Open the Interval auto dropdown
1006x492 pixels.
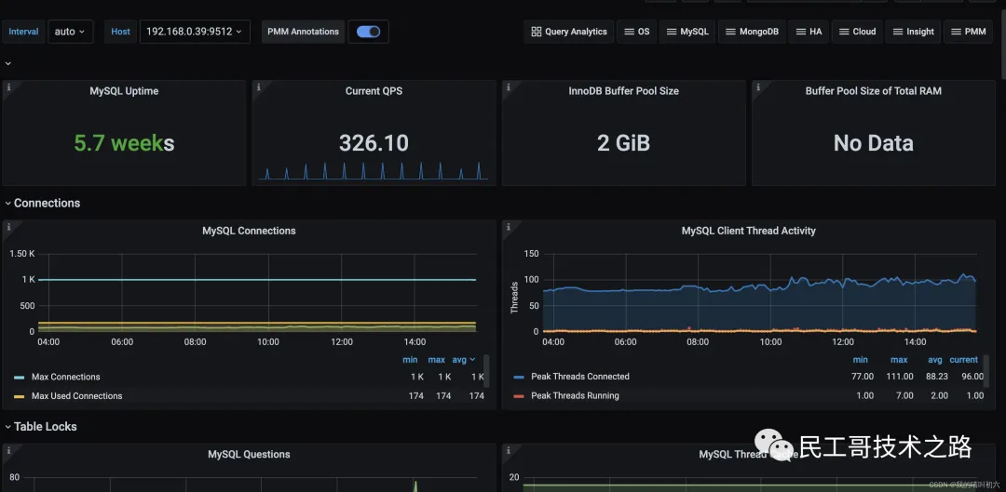click(71, 32)
